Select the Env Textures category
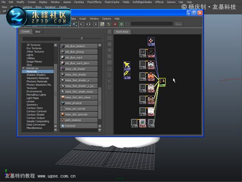This screenshot has width=242, height=182. click(34, 48)
